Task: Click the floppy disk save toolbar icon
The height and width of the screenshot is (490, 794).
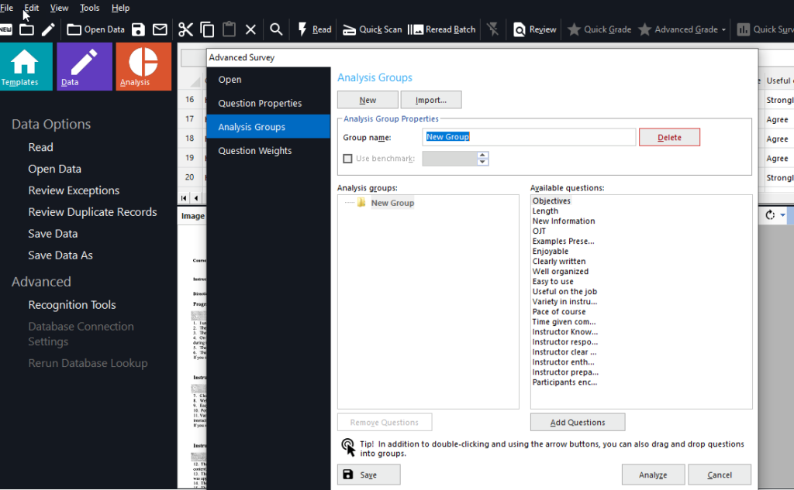Action: [138, 29]
